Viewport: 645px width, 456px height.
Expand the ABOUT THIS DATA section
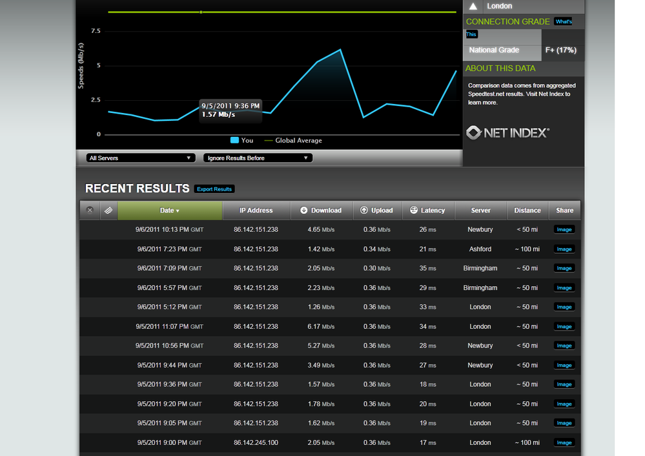click(500, 68)
